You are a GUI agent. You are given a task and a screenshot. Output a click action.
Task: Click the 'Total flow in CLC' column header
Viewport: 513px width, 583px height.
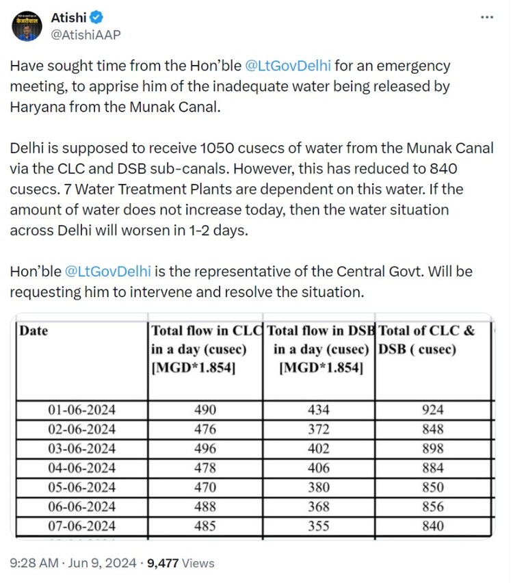(206, 348)
